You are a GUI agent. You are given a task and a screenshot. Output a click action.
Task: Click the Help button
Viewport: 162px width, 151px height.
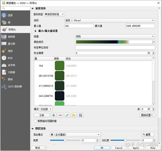coord(153,148)
